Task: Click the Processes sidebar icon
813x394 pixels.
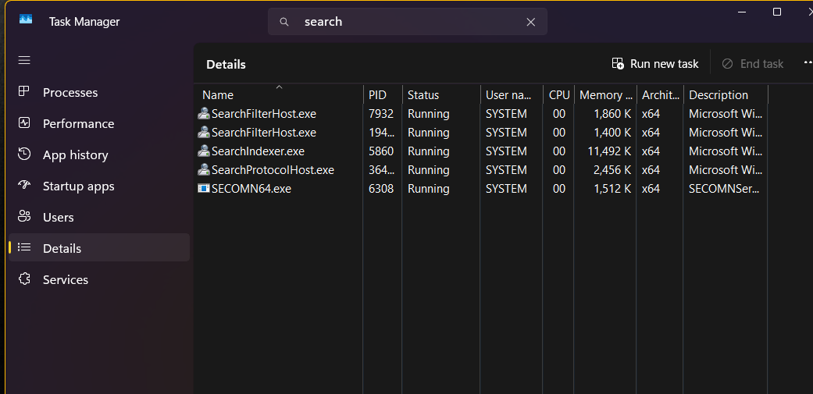Action: coord(24,91)
